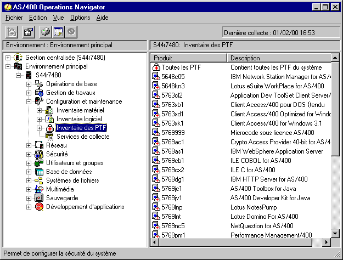
Task: Select product 5769lnt Lotus Domino
Action: coord(241,217)
